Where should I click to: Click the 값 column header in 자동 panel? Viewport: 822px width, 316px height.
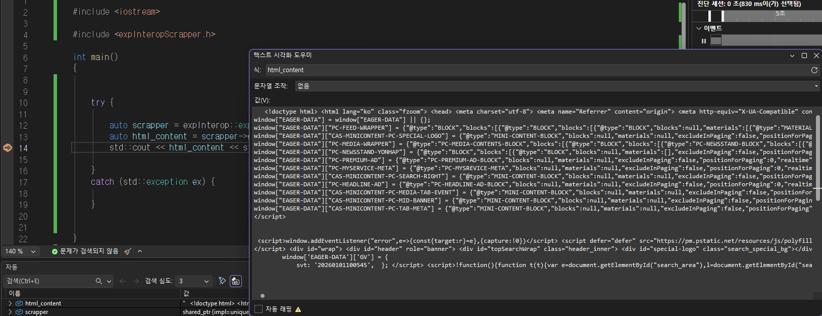tap(215, 293)
